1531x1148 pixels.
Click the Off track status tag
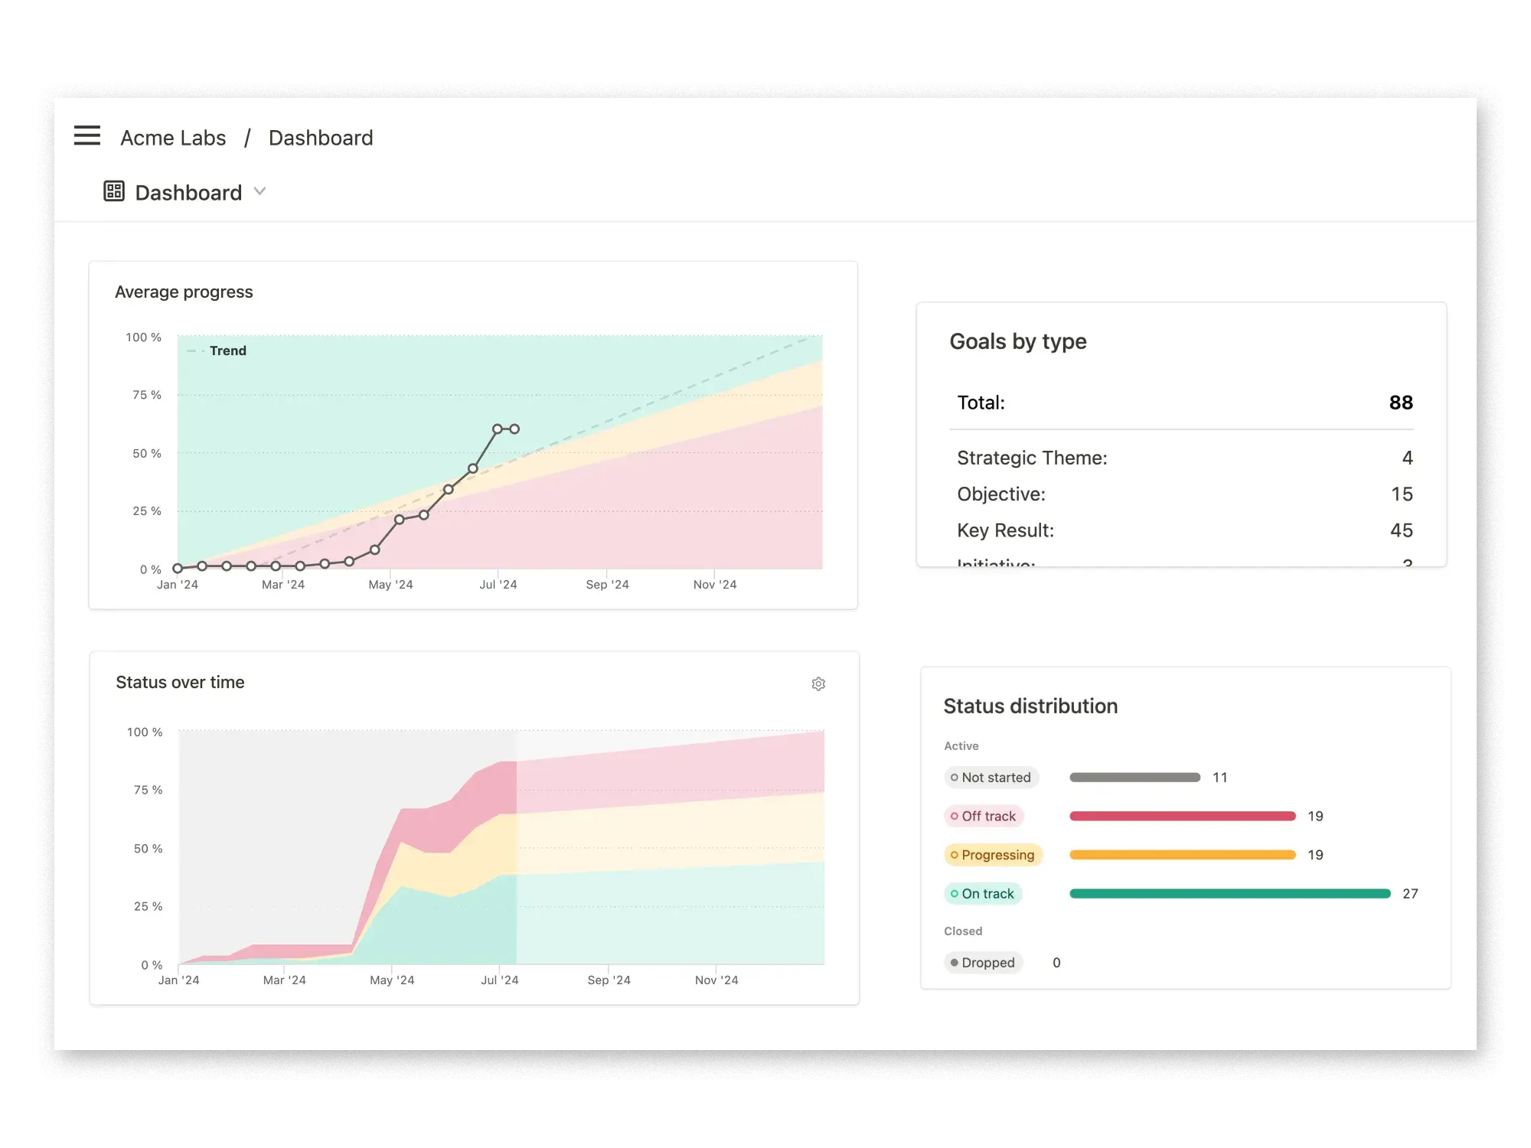[x=984, y=816]
